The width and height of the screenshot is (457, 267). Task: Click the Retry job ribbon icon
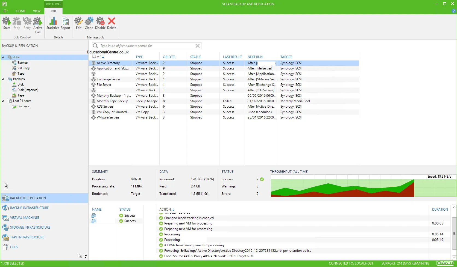pos(27,23)
